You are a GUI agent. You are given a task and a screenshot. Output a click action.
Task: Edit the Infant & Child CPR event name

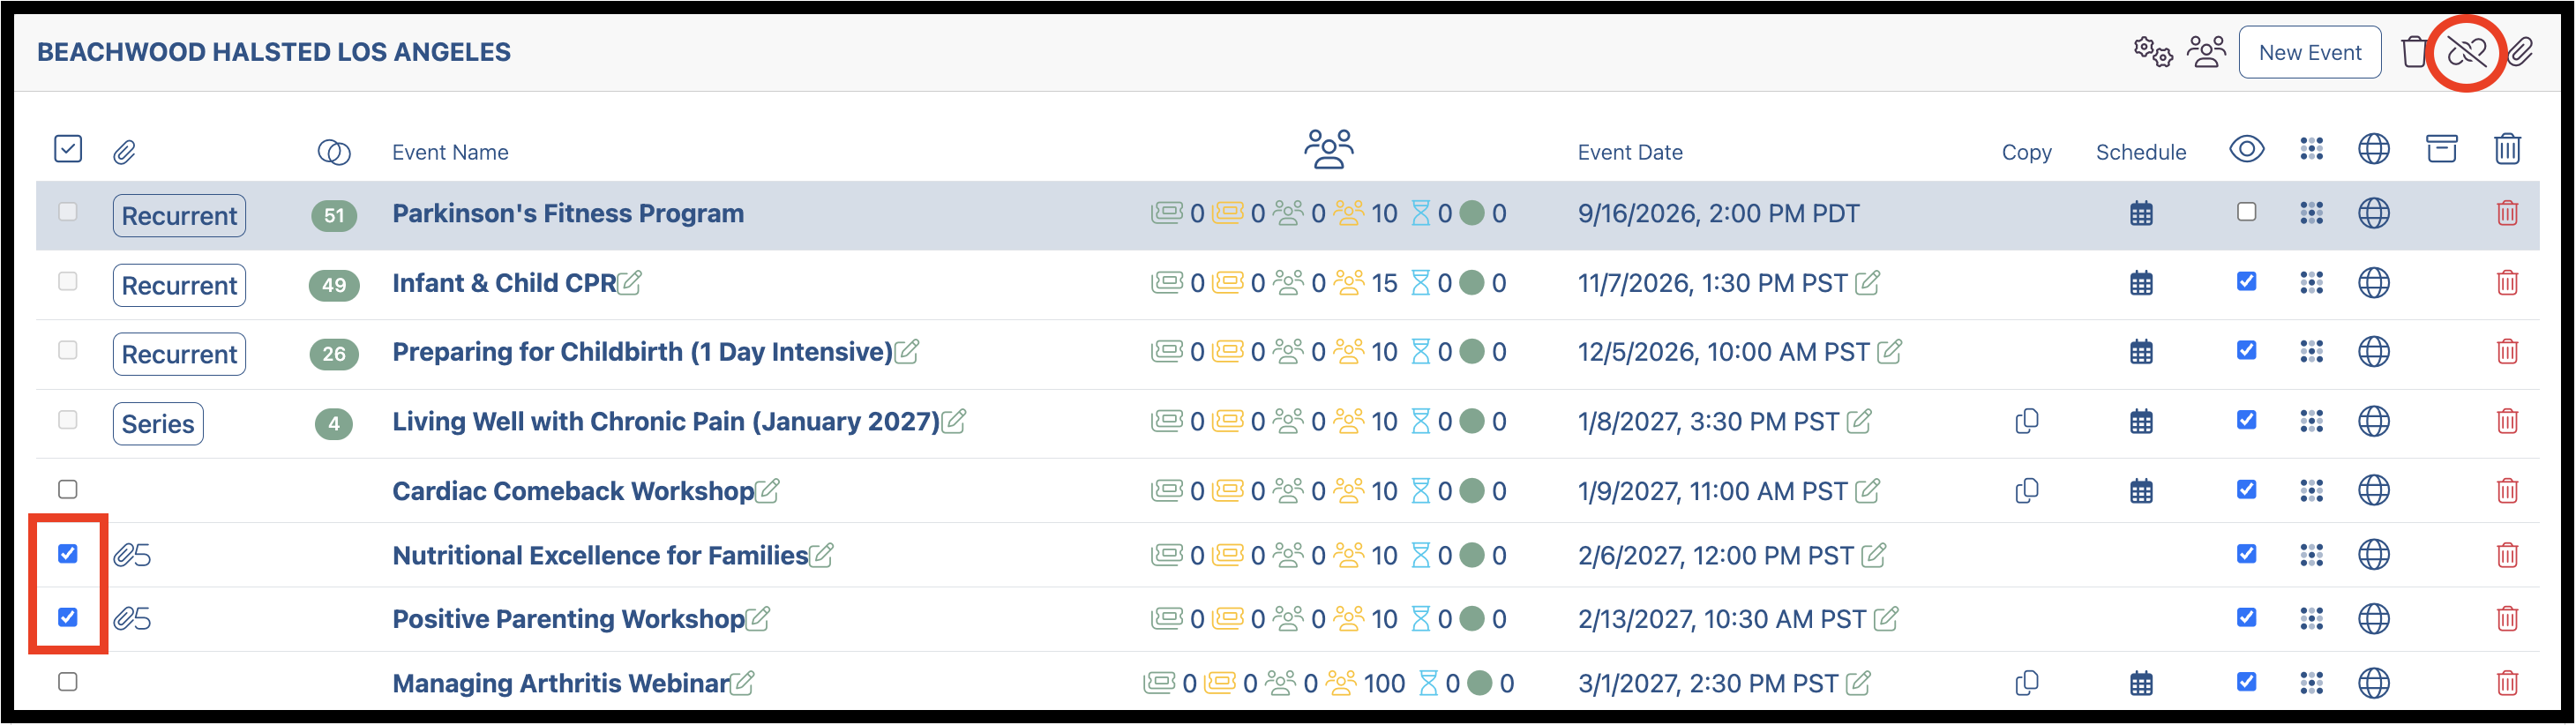coord(630,283)
